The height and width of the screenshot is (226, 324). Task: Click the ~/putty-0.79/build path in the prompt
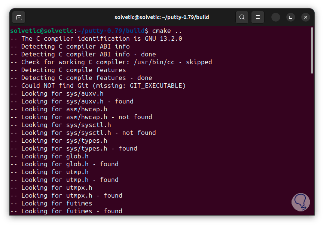pos(113,31)
